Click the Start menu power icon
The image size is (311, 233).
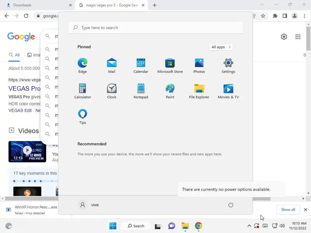coord(231,205)
